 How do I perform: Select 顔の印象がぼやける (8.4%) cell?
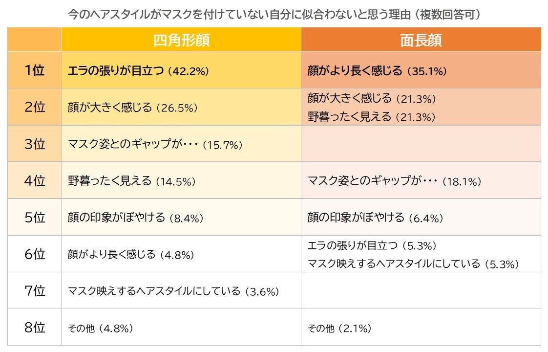tap(135, 218)
